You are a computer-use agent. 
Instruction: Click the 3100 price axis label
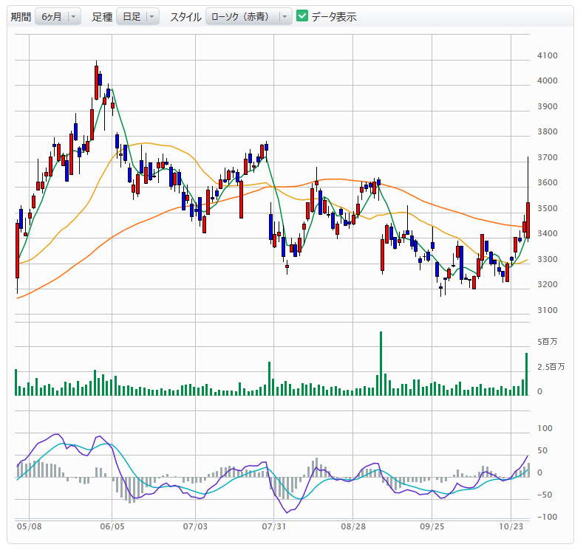tap(548, 310)
